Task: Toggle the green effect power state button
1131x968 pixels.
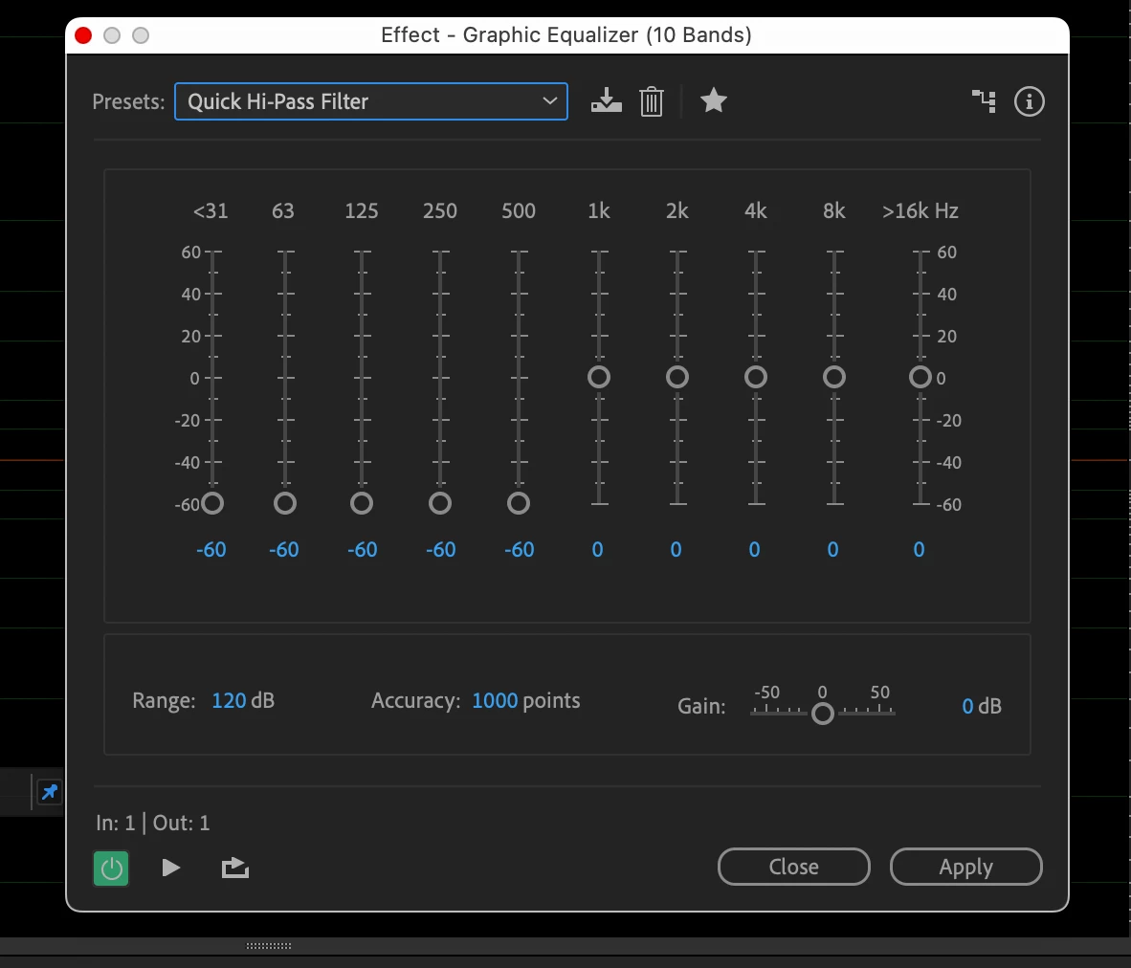Action: [x=111, y=868]
